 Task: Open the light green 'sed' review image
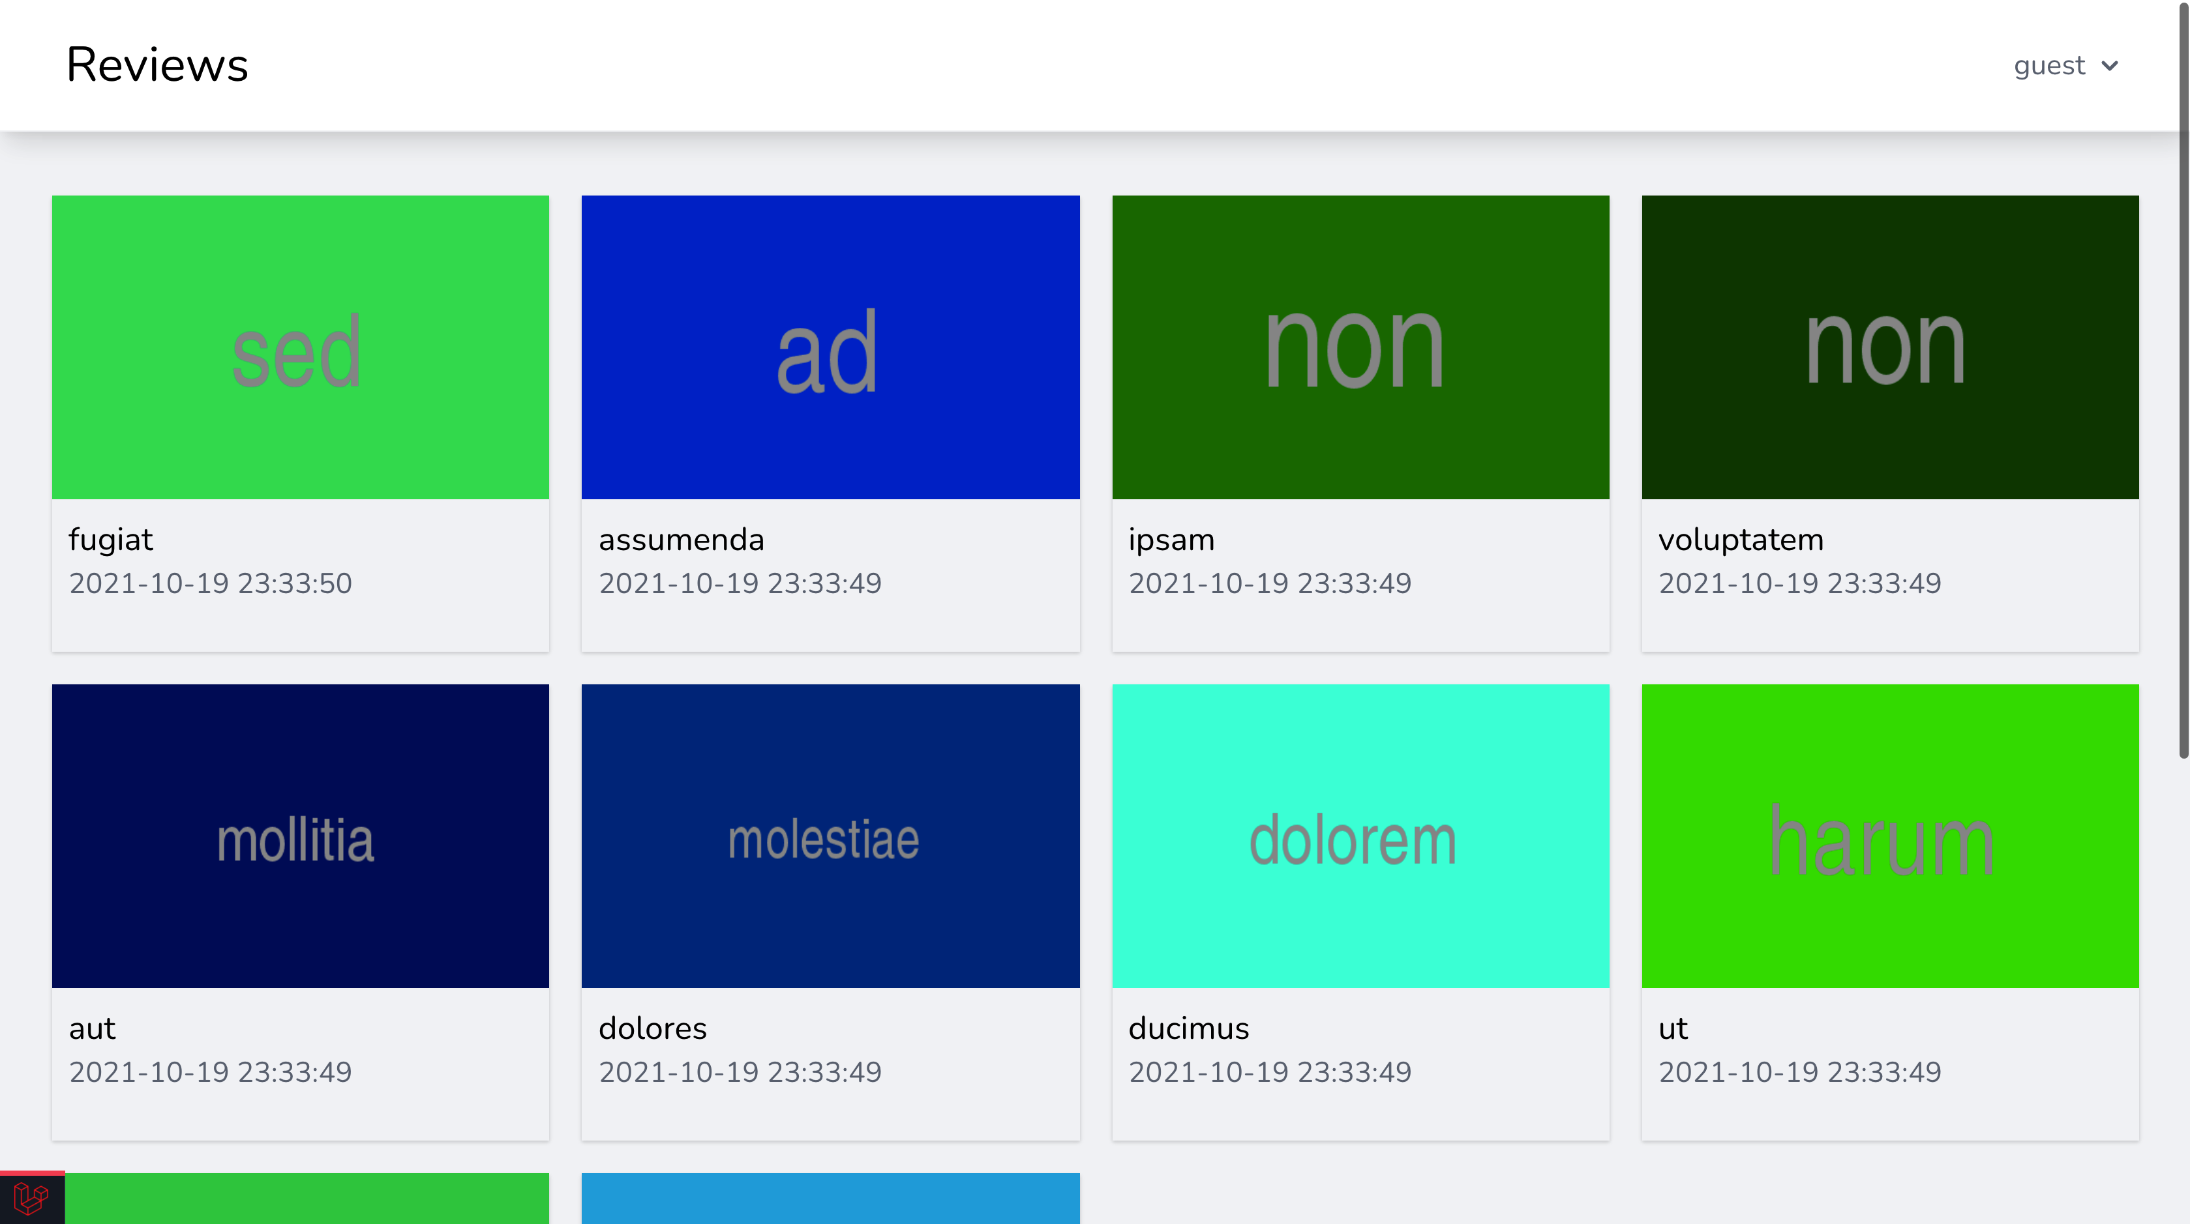[300, 347]
